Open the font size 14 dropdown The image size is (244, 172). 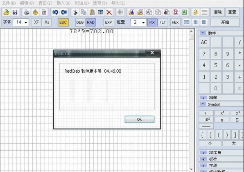tap(26, 23)
